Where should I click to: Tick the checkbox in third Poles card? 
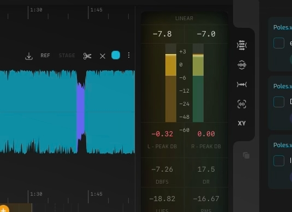coord(279,160)
